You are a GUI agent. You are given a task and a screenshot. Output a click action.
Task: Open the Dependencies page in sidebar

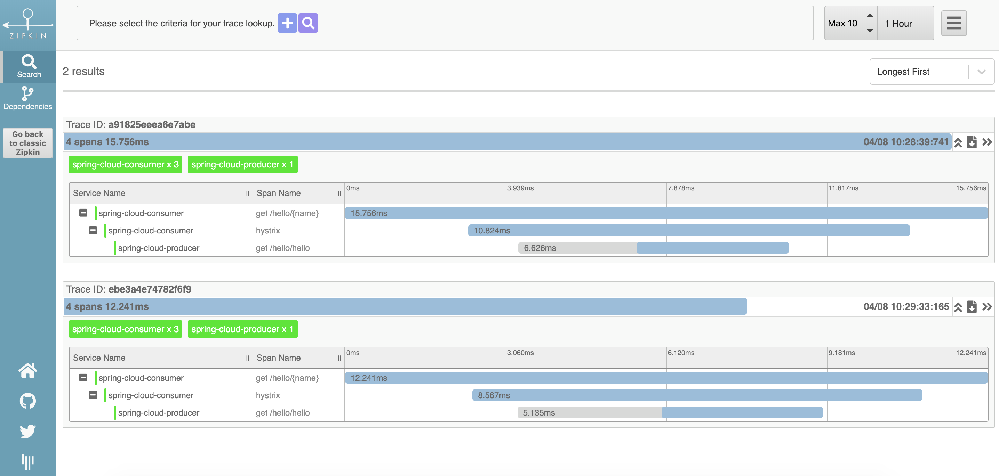coord(27,98)
